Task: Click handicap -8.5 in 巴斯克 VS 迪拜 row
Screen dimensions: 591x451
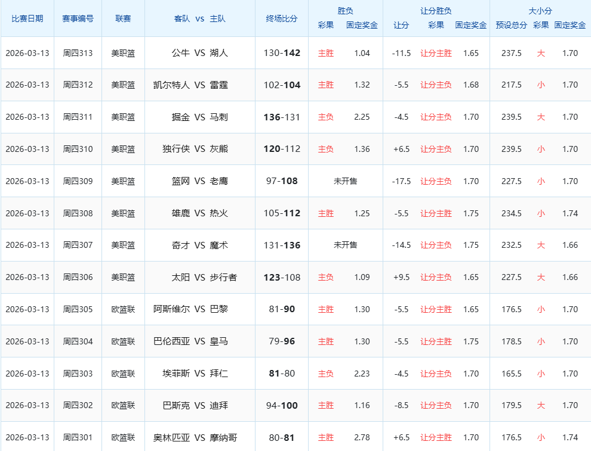Action: pyautogui.click(x=401, y=406)
